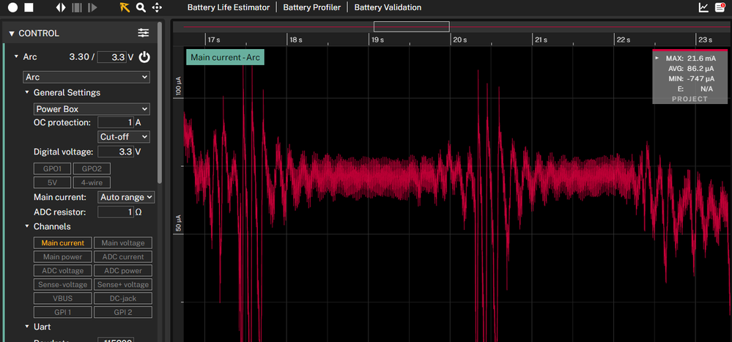This screenshot has width=732, height=342.
Task: Click the fit-width double arrow icon
Action: [61, 7]
